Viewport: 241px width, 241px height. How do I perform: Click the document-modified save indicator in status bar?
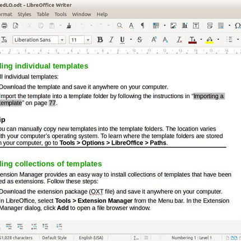(146, 238)
